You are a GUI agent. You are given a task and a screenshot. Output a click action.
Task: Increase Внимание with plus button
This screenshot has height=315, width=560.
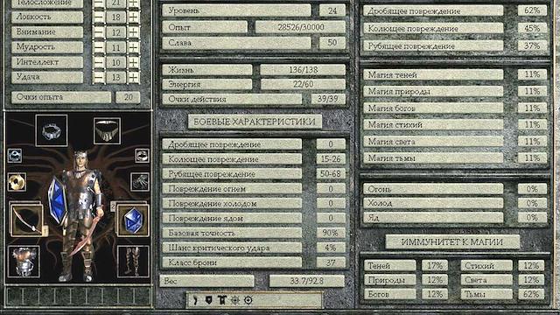point(133,32)
